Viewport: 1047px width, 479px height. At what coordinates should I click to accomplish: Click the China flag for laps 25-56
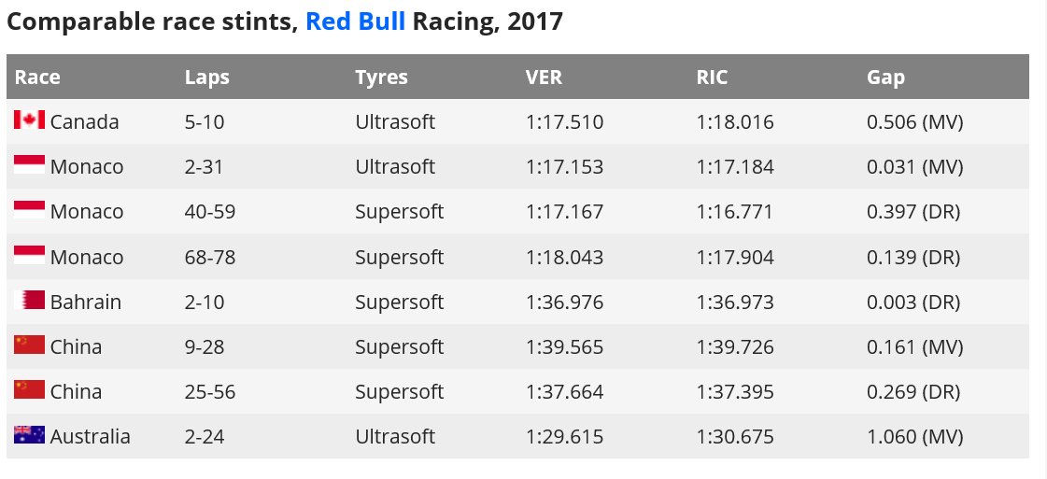pyautogui.click(x=29, y=390)
